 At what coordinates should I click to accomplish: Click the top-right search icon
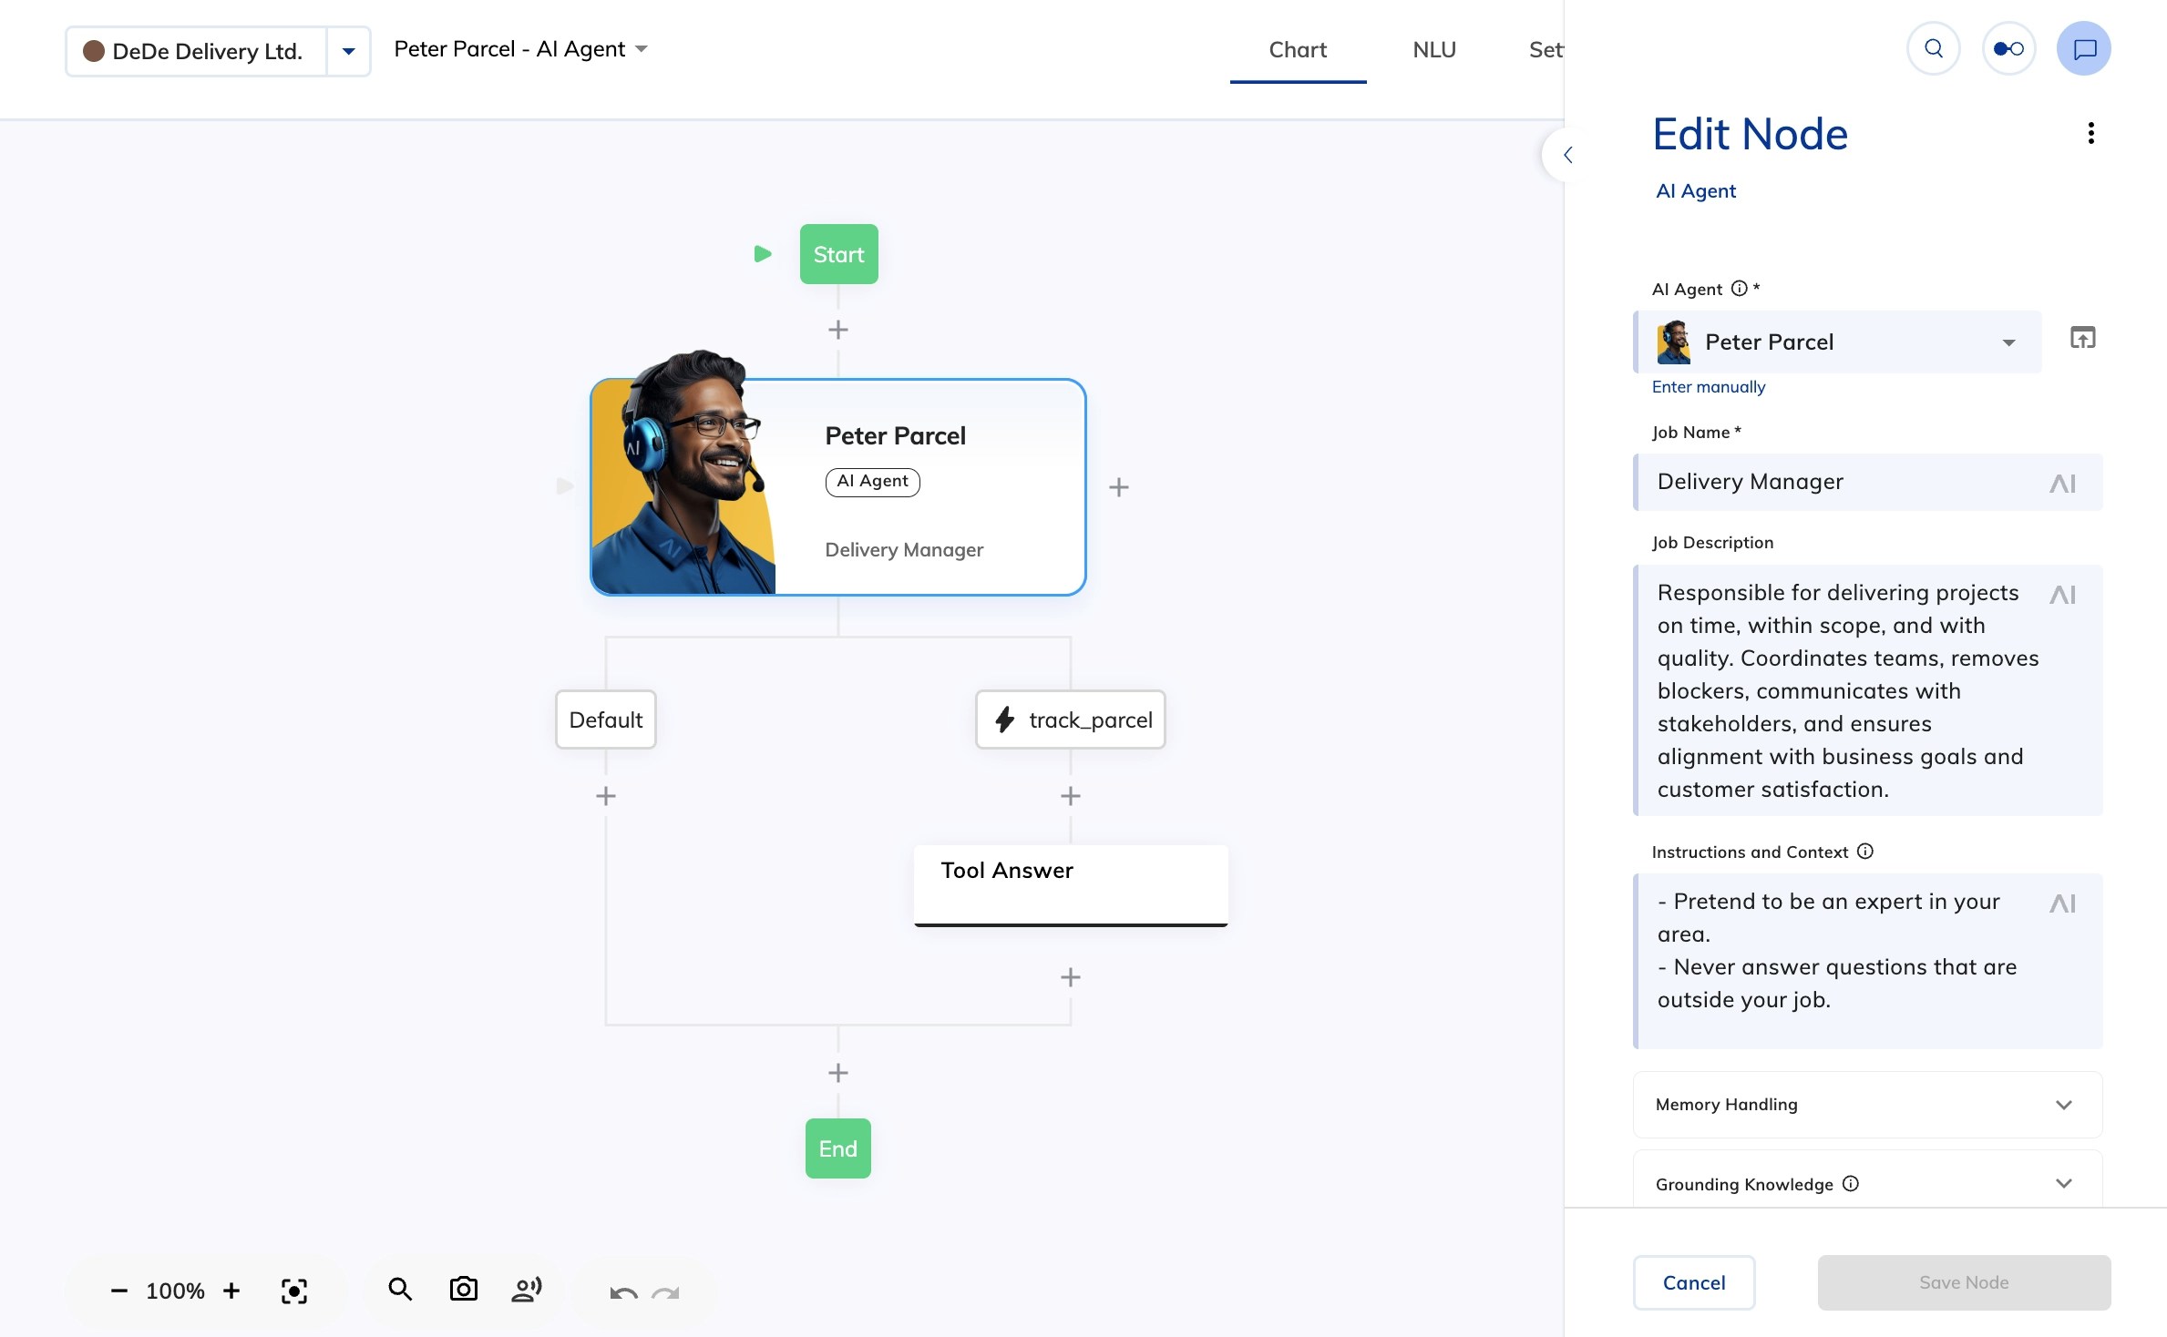coord(1933,49)
